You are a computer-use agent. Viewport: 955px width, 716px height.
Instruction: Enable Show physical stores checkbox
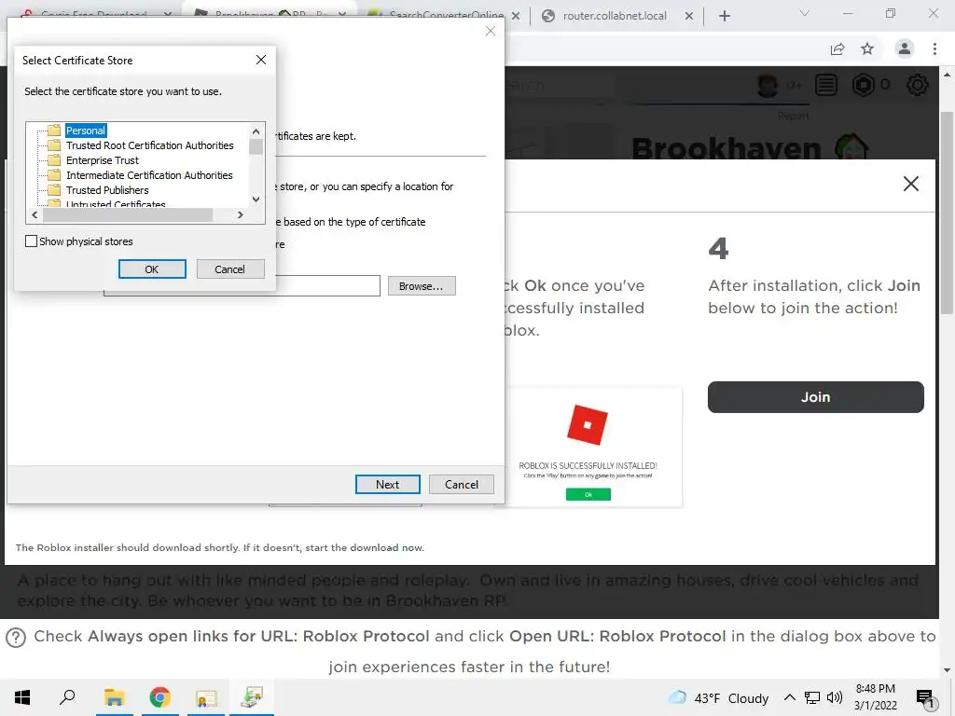point(31,241)
